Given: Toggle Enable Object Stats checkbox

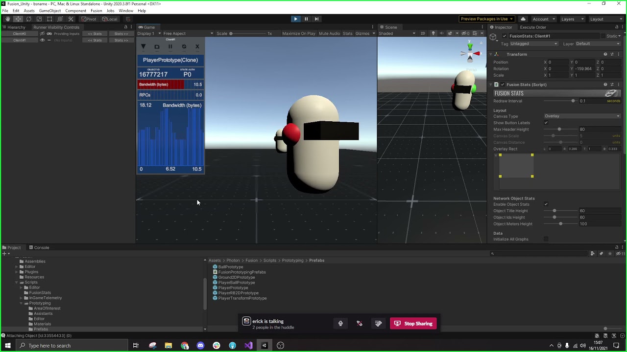Looking at the screenshot, I should tap(546, 204).
